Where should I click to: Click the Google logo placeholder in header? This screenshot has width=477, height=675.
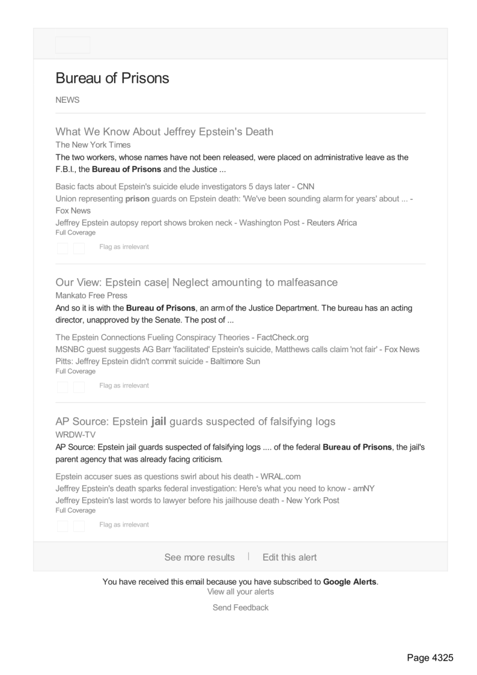pos(73,45)
